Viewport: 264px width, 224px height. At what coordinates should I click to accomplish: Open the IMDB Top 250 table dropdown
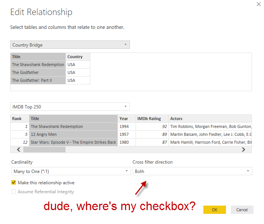coord(70,107)
